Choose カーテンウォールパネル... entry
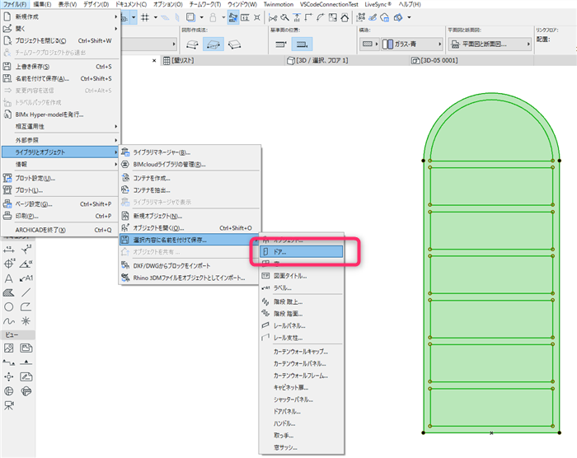The width and height of the screenshot is (577, 458). click(x=302, y=363)
